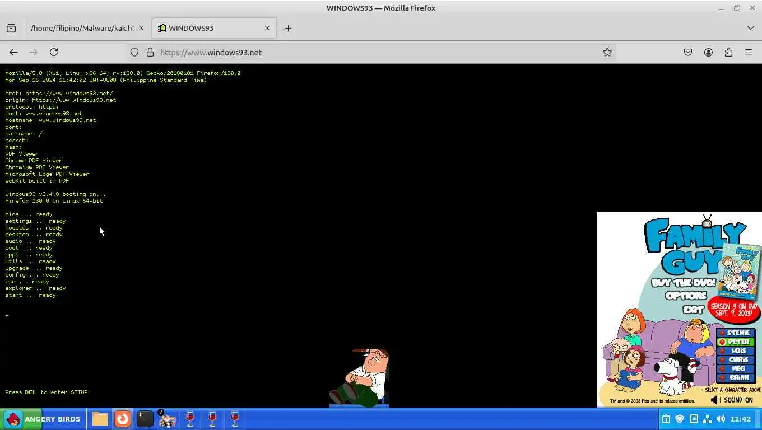Open the tracking protection shield panel
The image size is (762, 430).
(x=134, y=52)
